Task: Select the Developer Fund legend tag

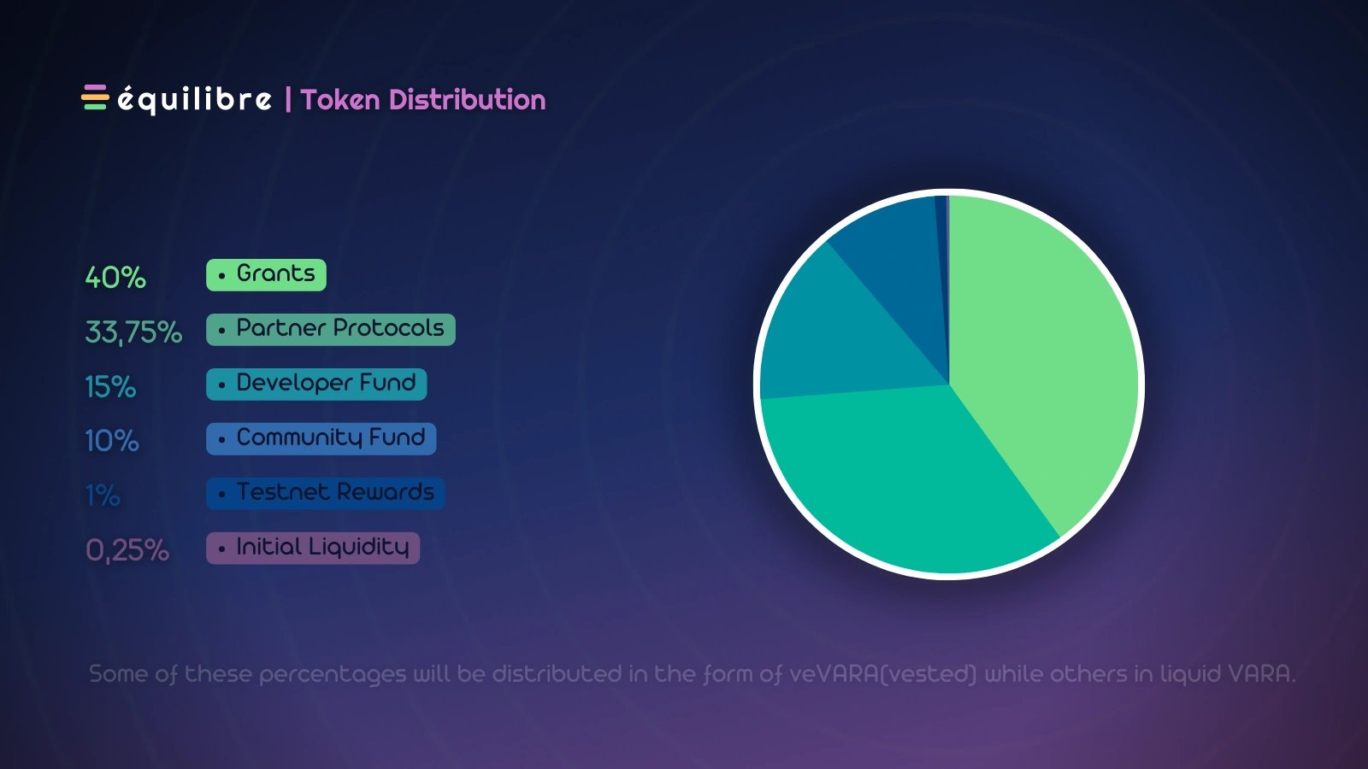Action: pyautogui.click(x=316, y=384)
